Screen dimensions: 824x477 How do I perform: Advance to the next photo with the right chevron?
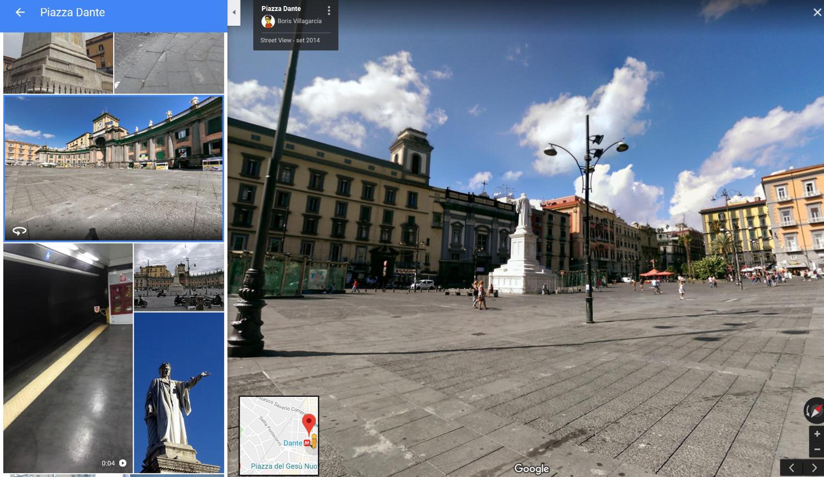813,468
